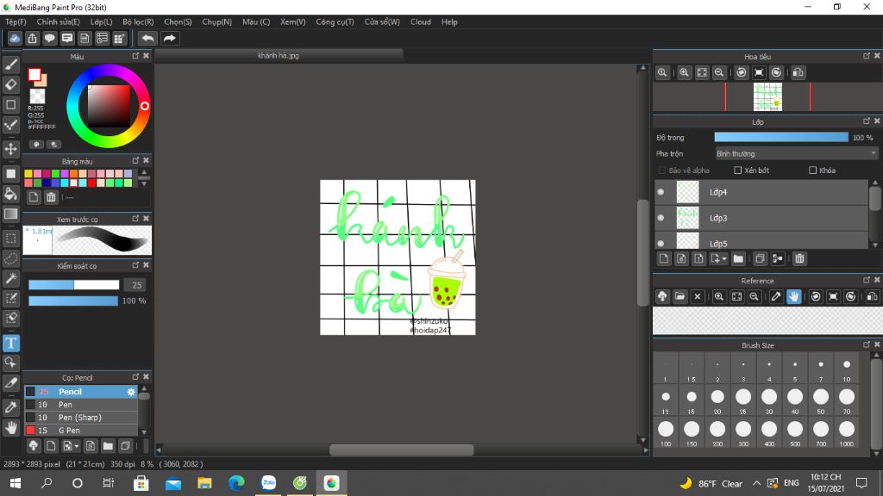883x496 pixels.
Task: Open Zalo from taskbar
Action: pos(269,483)
